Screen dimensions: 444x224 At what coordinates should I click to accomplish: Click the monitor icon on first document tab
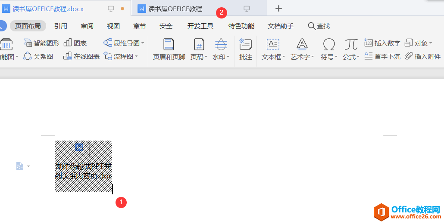point(111,9)
